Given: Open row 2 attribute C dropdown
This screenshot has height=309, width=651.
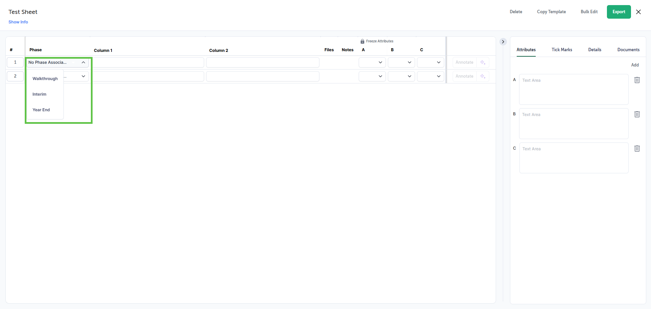Looking at the screenshot, I should pyautogui.click(x=430, y=76).
